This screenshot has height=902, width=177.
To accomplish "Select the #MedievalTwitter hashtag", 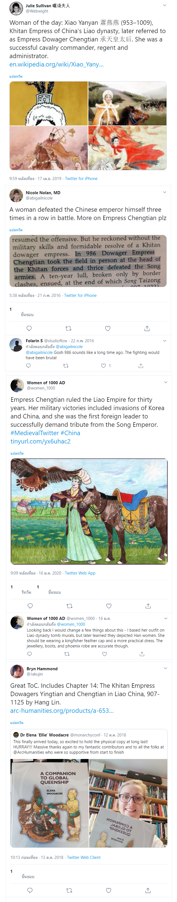I will coord(35,433).
